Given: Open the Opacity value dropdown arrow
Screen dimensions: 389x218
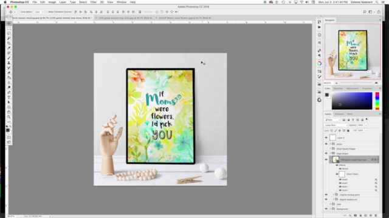Looking at the screenshot, I should [x=366, y=125].
